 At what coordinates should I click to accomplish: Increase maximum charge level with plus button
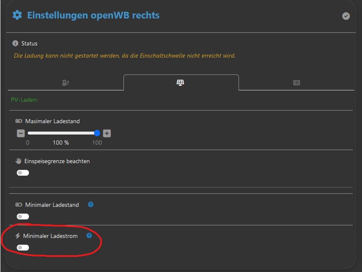tap(107, 133)
